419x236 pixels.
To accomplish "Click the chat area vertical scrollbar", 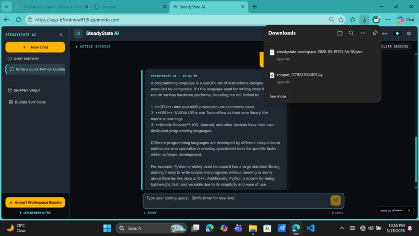I will pos(416,159).
